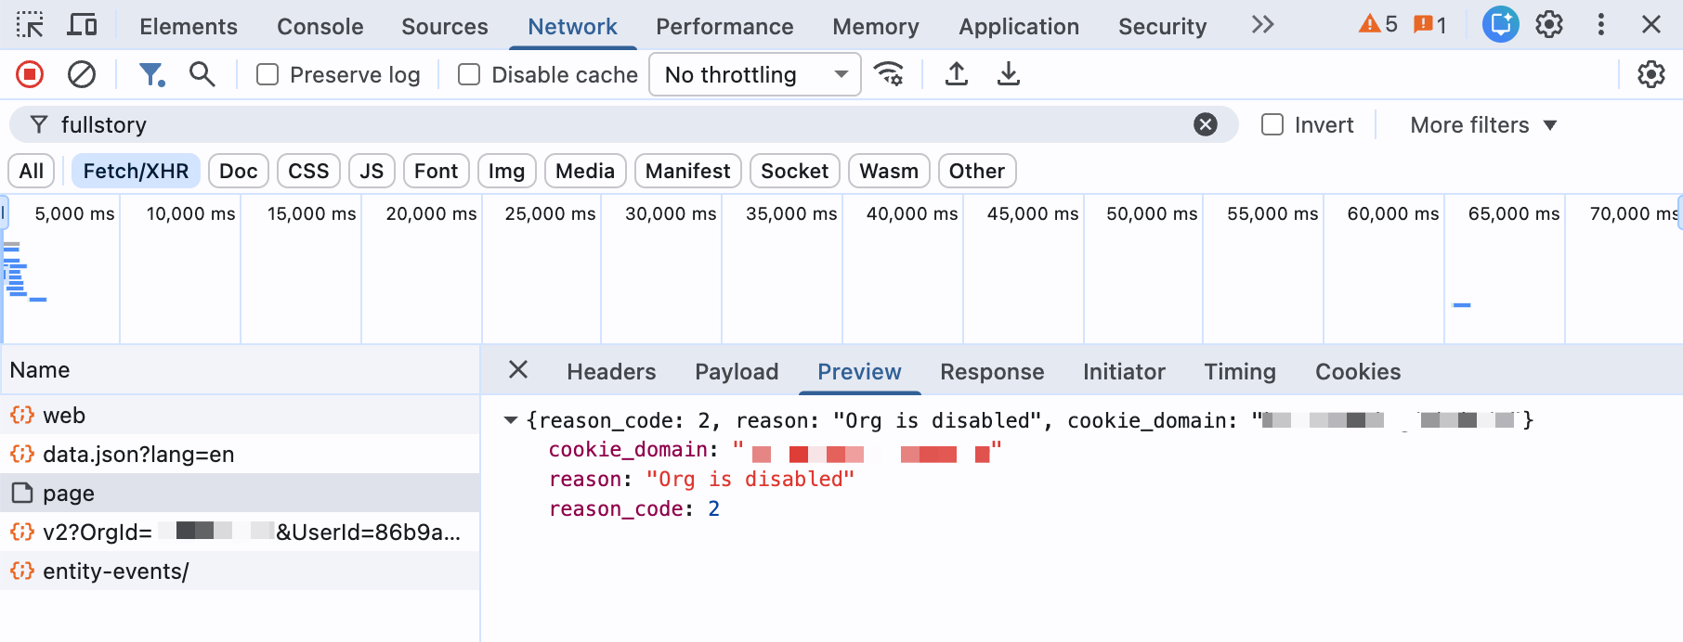Open the No throttling dropdown

tap(755, 74)
